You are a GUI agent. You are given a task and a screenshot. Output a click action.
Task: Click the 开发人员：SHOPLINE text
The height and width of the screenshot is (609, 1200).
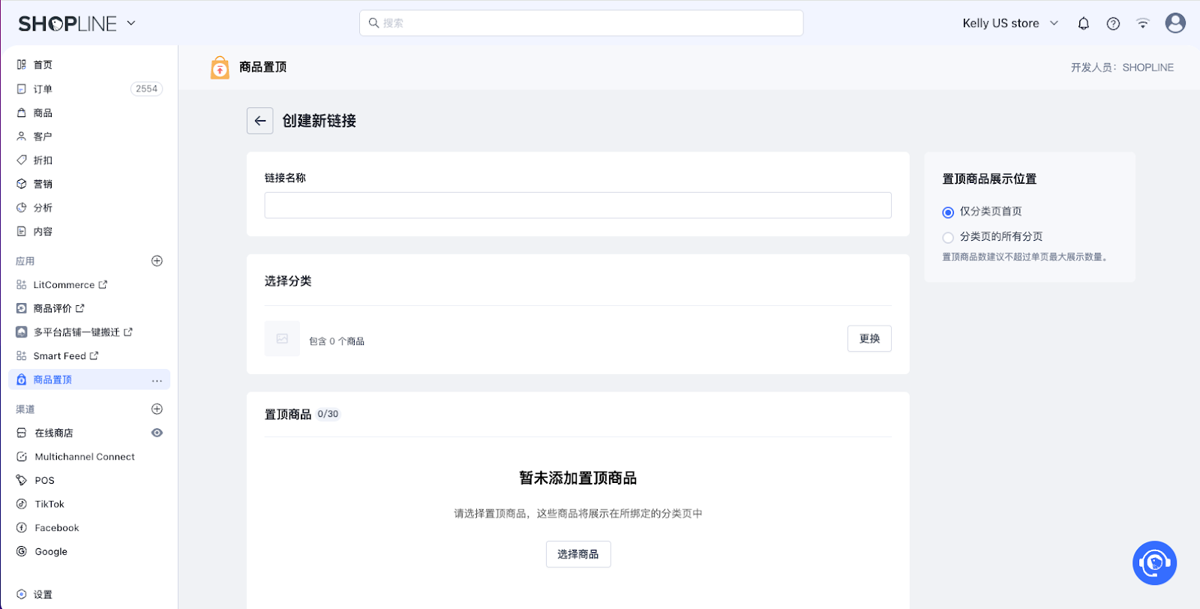click(x=1122, y=67)
